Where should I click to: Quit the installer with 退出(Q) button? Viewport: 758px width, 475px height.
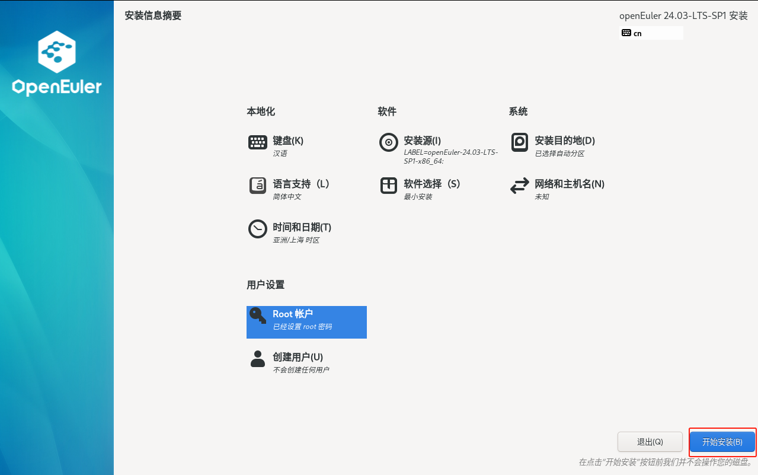650,442
